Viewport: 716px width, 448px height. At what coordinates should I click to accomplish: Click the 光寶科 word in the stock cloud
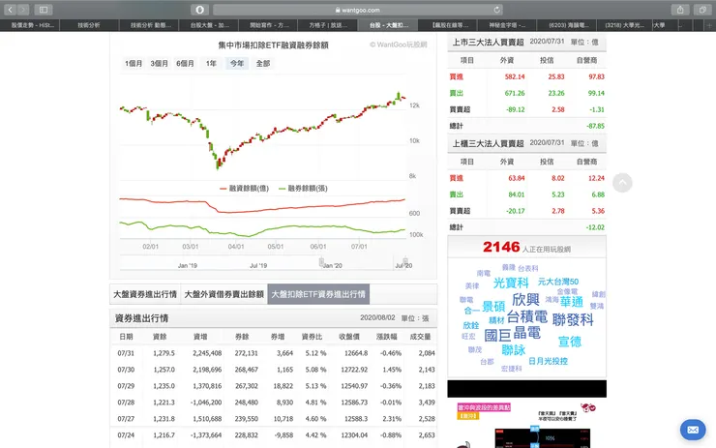click(511, 283)
